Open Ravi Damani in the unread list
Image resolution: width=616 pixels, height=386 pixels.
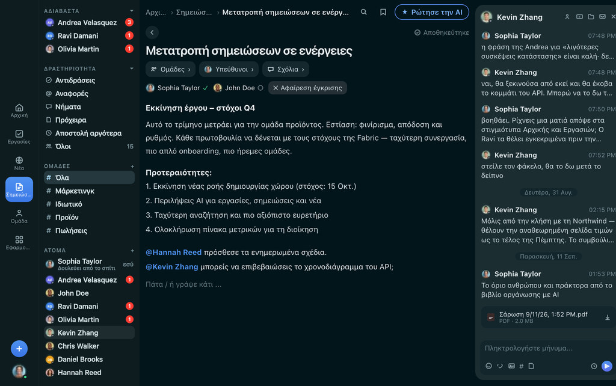pos(89,35)
